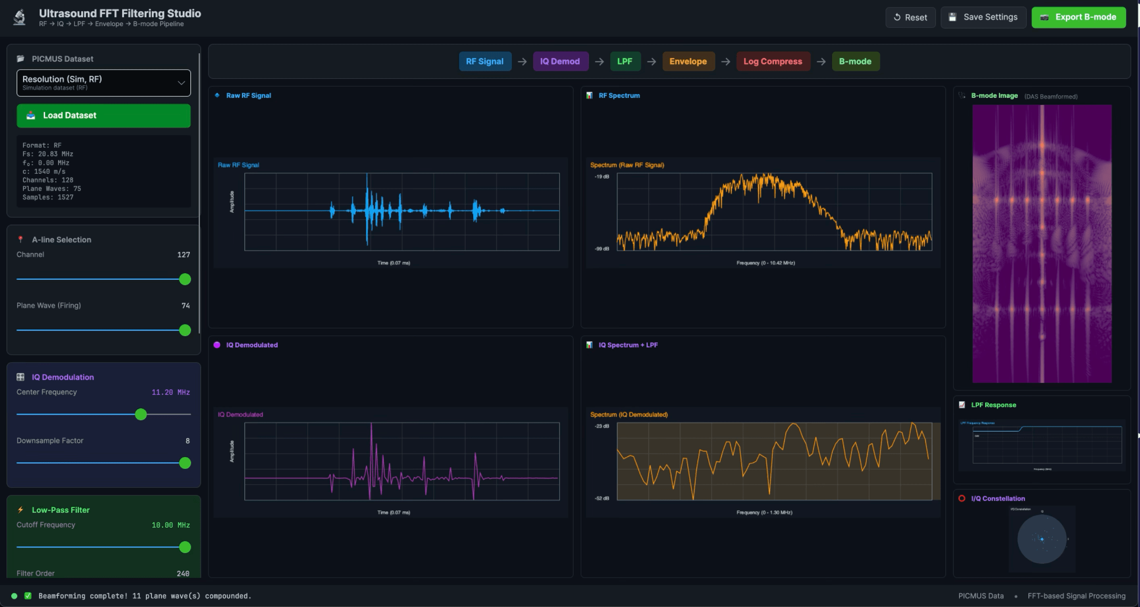Toggle the beamforming status checkbox

tap(27, 595)
